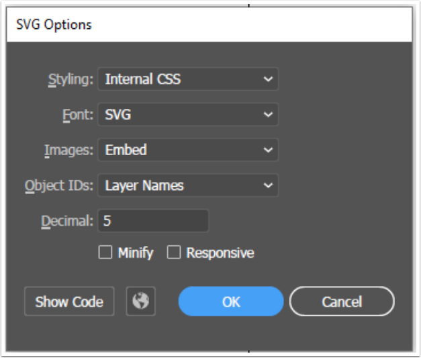
Task: Click the Show Code button
Action: (69, 302)
